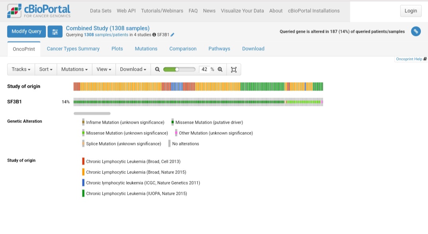The image size is (428, 234).
Task: Expand the Mutations dropdown in the oncoprint toolbar
Action: (74, 69)
